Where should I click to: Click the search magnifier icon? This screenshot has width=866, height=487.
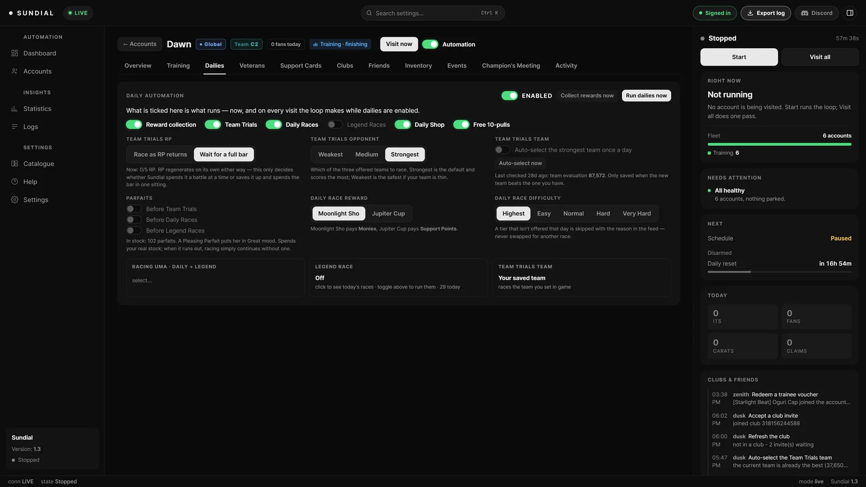point(369,13)
